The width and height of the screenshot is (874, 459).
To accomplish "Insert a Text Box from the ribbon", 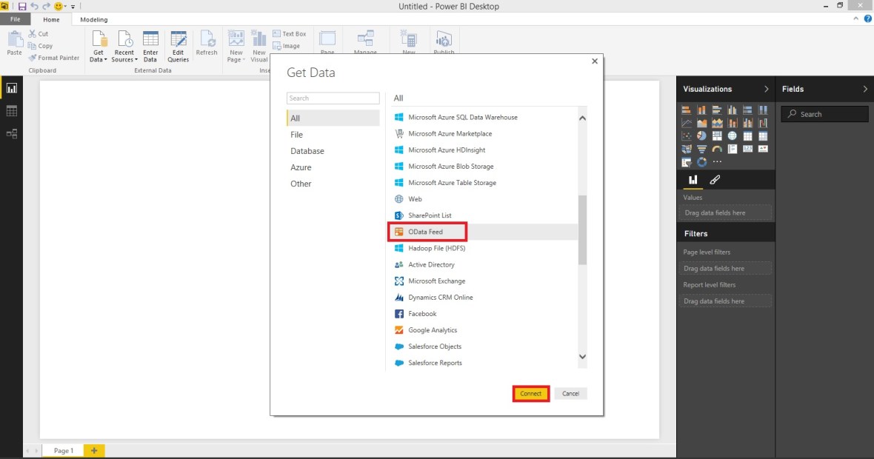I will [289, 33].
